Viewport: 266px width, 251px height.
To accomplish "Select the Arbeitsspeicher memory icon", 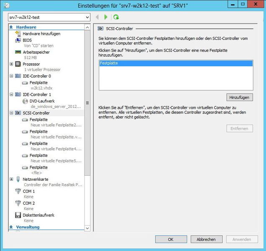I will click(x=18, y=52).
